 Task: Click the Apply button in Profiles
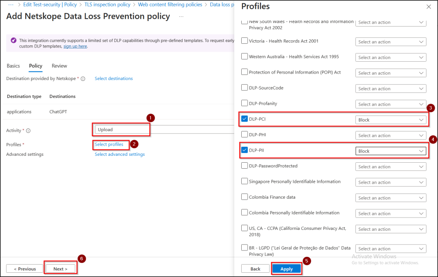pos(287,269)
